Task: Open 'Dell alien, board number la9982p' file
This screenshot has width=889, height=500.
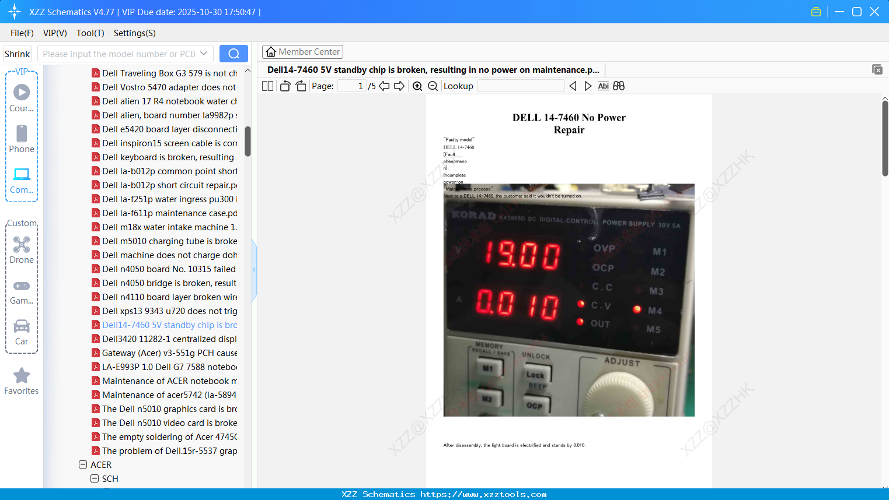Action: click(x=165, y=115)
